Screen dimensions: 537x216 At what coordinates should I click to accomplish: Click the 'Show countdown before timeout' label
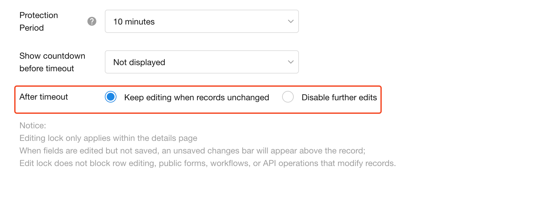click(52, 62)
